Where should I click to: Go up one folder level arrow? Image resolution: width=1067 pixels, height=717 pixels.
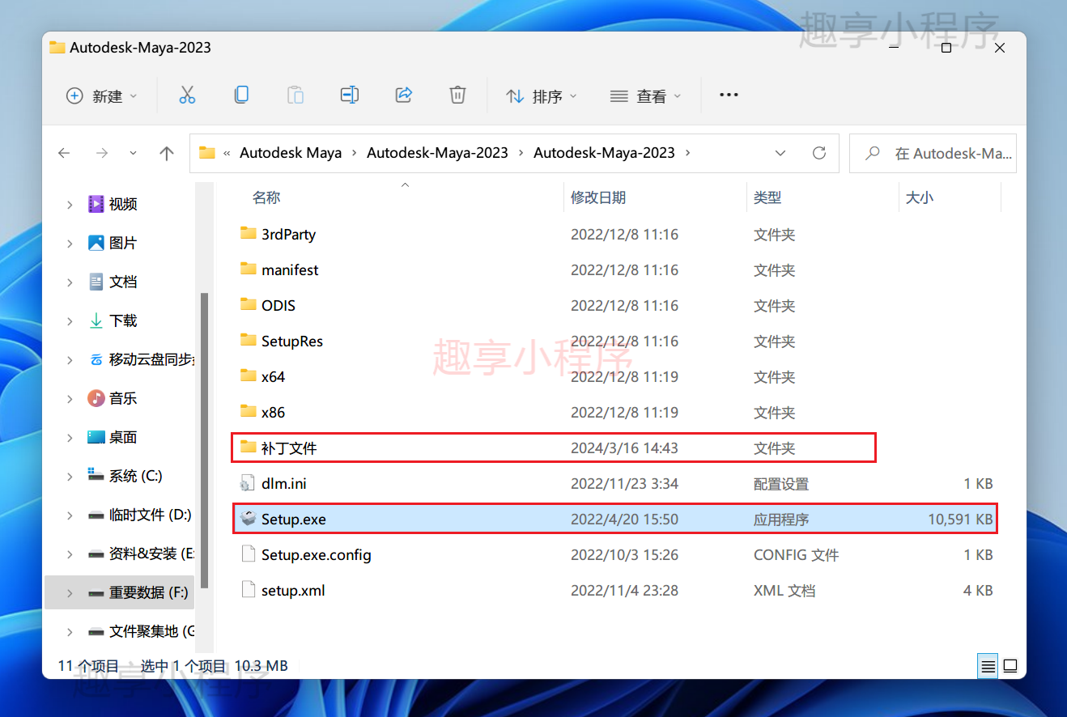pos(167,153)
